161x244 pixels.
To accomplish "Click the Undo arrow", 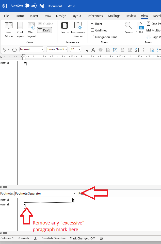I will pos(5,49).
